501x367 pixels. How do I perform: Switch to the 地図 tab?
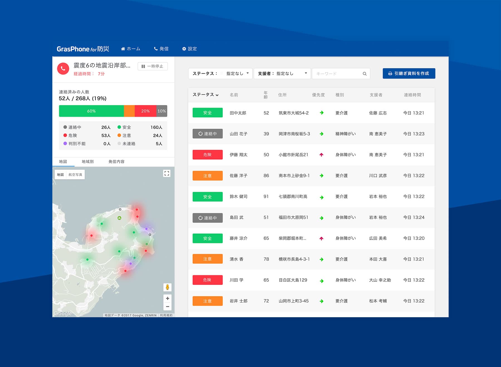coord(63,162)
